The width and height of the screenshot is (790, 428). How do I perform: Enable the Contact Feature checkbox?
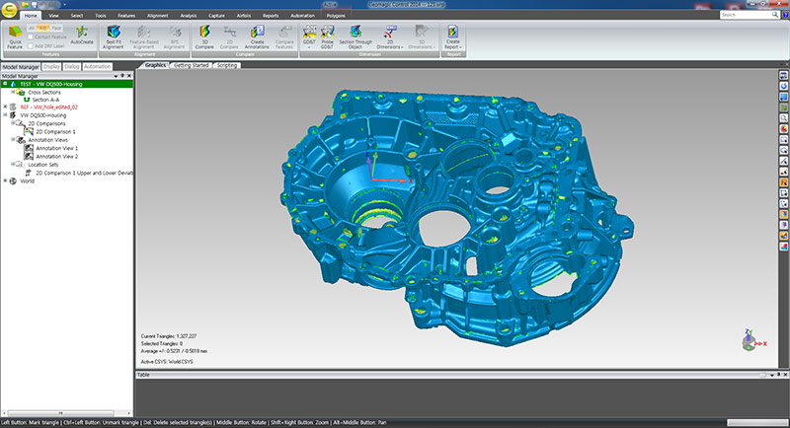(30, 39)
